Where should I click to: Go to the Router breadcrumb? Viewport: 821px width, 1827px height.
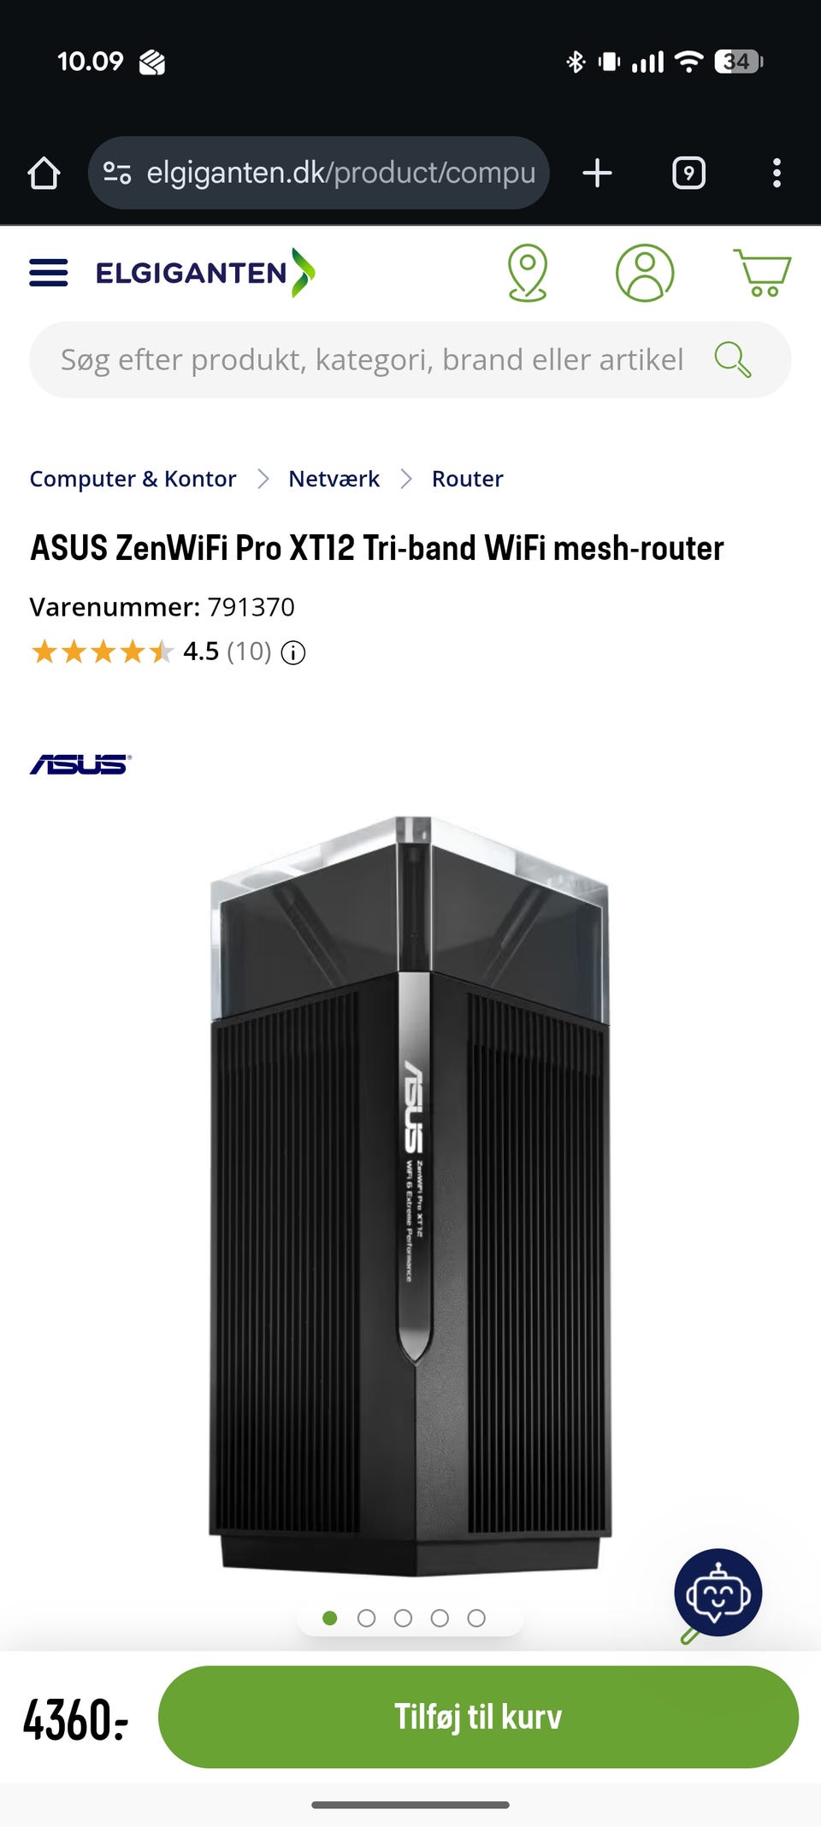point(467,479)
